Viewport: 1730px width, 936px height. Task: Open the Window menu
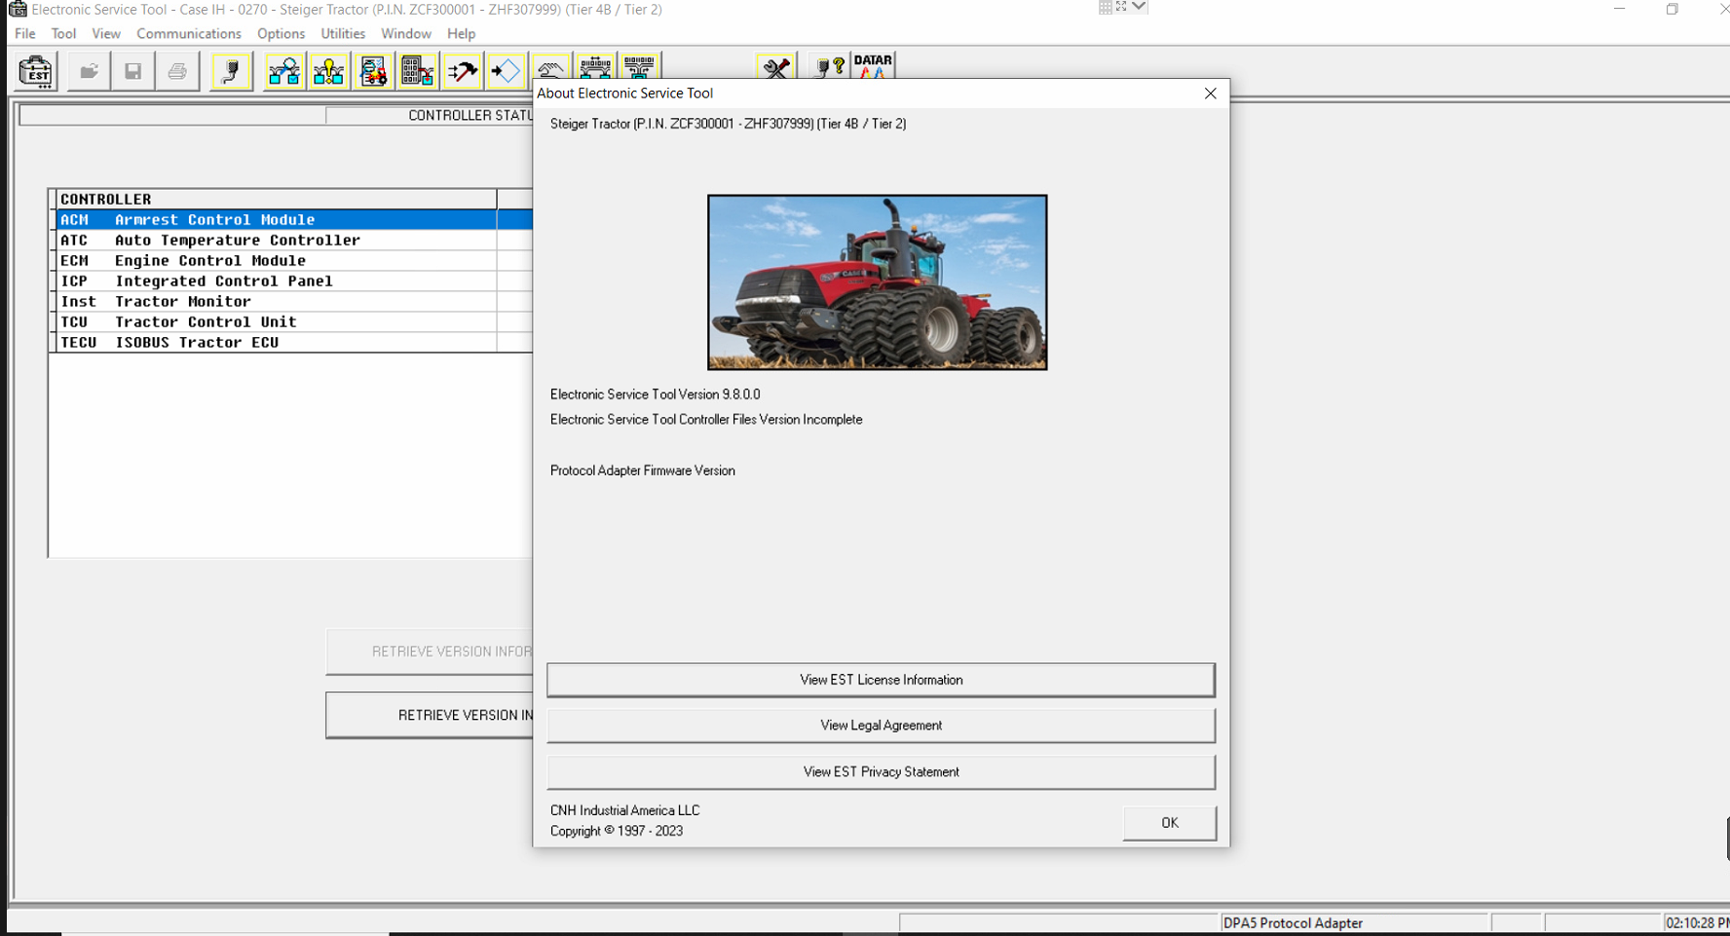[406, 33]
